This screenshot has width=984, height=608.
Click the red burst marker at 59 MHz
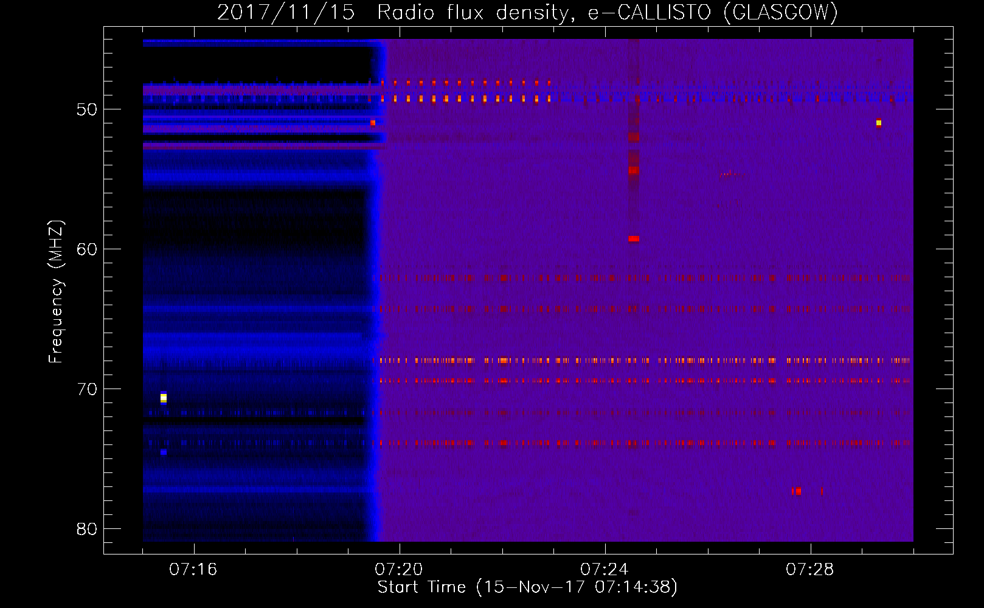pos(634,239)
